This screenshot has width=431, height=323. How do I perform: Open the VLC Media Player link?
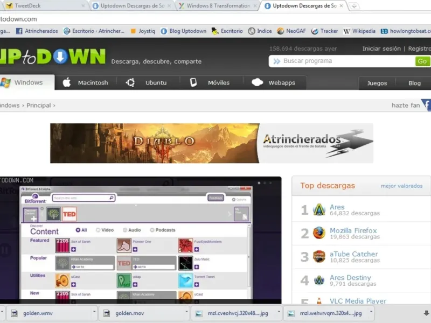point(358,301)
